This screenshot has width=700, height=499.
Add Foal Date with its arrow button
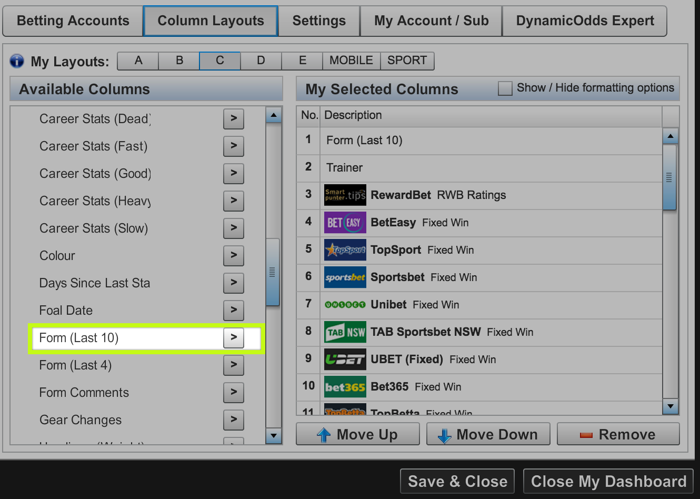click(234, 311)
